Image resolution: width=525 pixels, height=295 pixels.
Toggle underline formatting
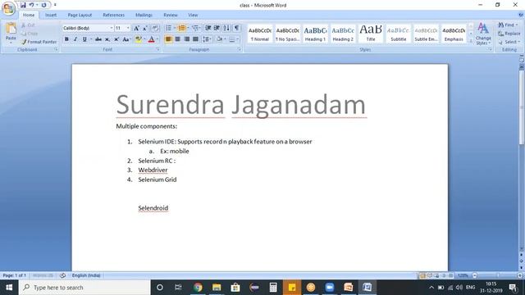pyautogui.click(x=84, y=39)
